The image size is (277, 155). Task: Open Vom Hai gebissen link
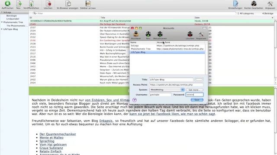tap(53, 145)
